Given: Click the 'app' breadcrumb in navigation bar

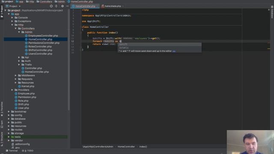Looking at the screenshot, I should point(20,1).
